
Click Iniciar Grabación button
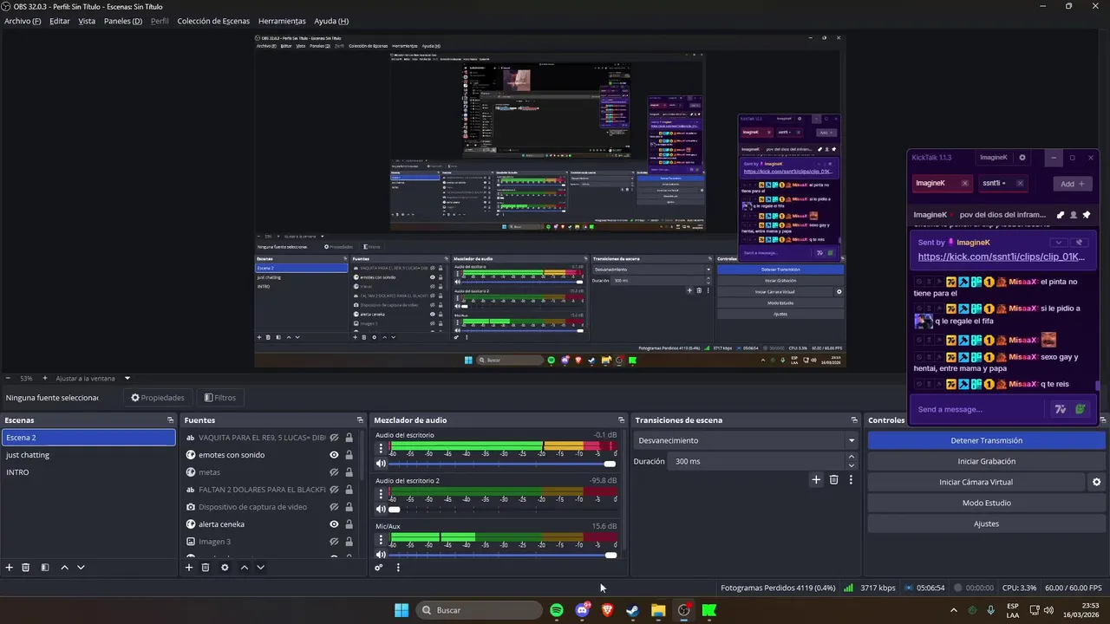tap(986, 461)
